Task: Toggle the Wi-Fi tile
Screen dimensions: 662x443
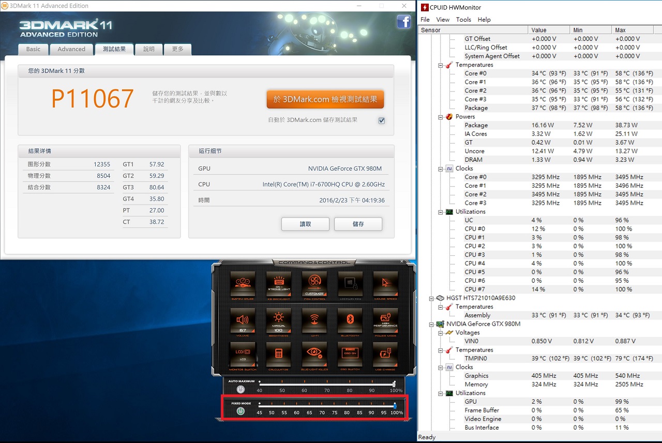Action: click(314, 322)
